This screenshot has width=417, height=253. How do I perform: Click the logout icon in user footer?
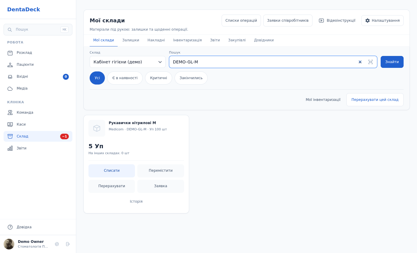[68, 244]
